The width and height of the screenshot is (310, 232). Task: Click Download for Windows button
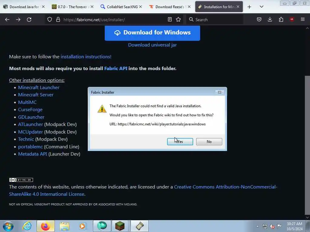(152, 33)
